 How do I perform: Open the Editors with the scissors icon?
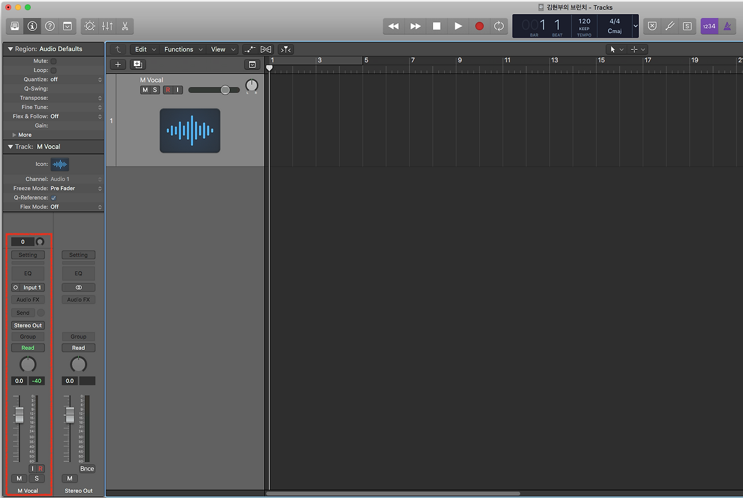tap(125, 26)
